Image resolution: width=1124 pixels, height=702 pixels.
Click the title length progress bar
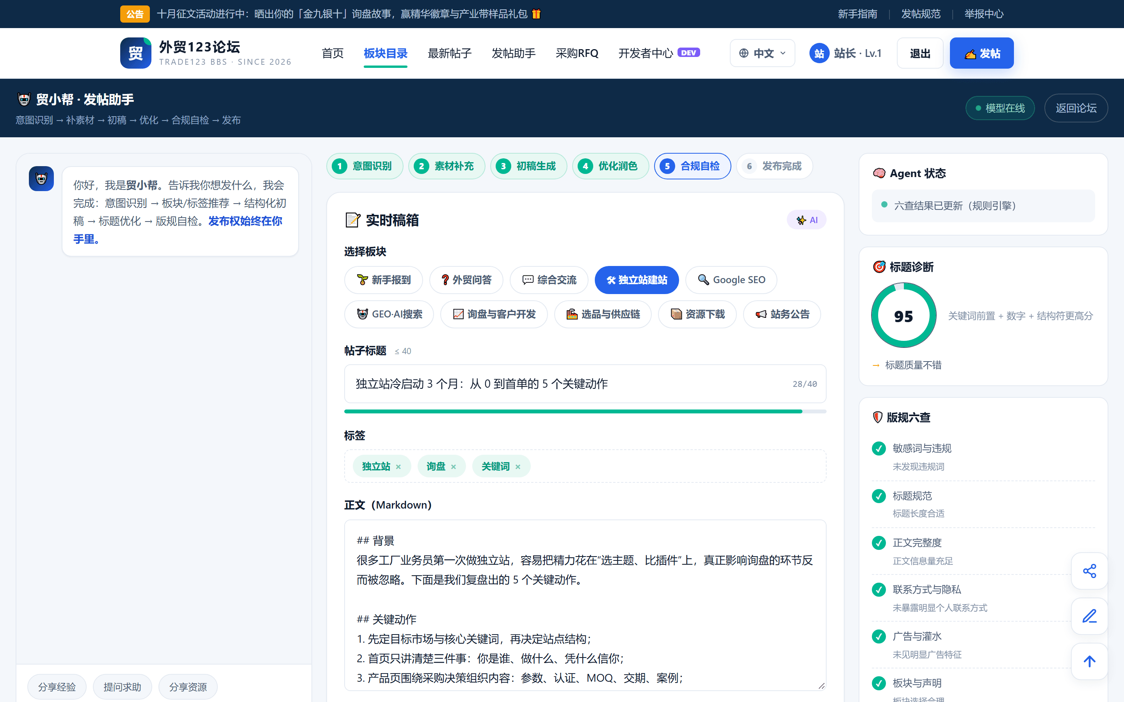pyautogui.click(x=585, y=411)
